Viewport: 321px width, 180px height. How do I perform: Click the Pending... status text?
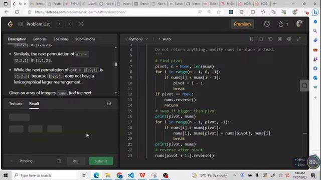[x=27, y=161]
